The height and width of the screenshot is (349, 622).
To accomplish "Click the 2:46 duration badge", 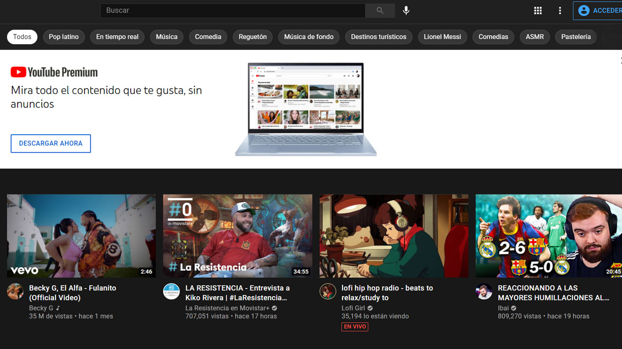I will [146, 272].
